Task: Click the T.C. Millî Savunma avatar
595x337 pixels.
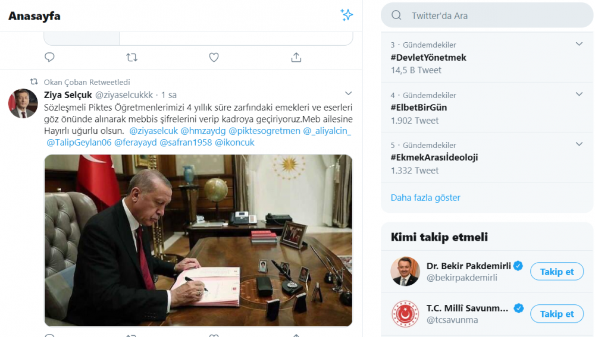Action: (405, 314)
